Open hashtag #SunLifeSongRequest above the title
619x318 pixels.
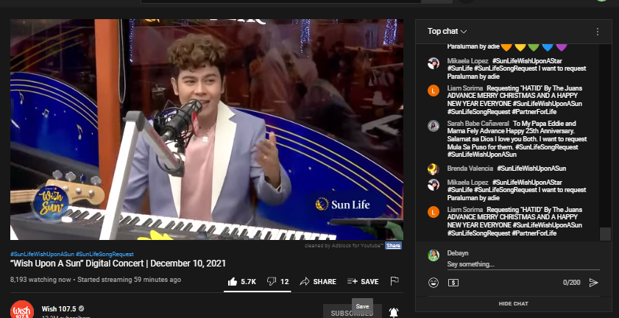(105, 254)
